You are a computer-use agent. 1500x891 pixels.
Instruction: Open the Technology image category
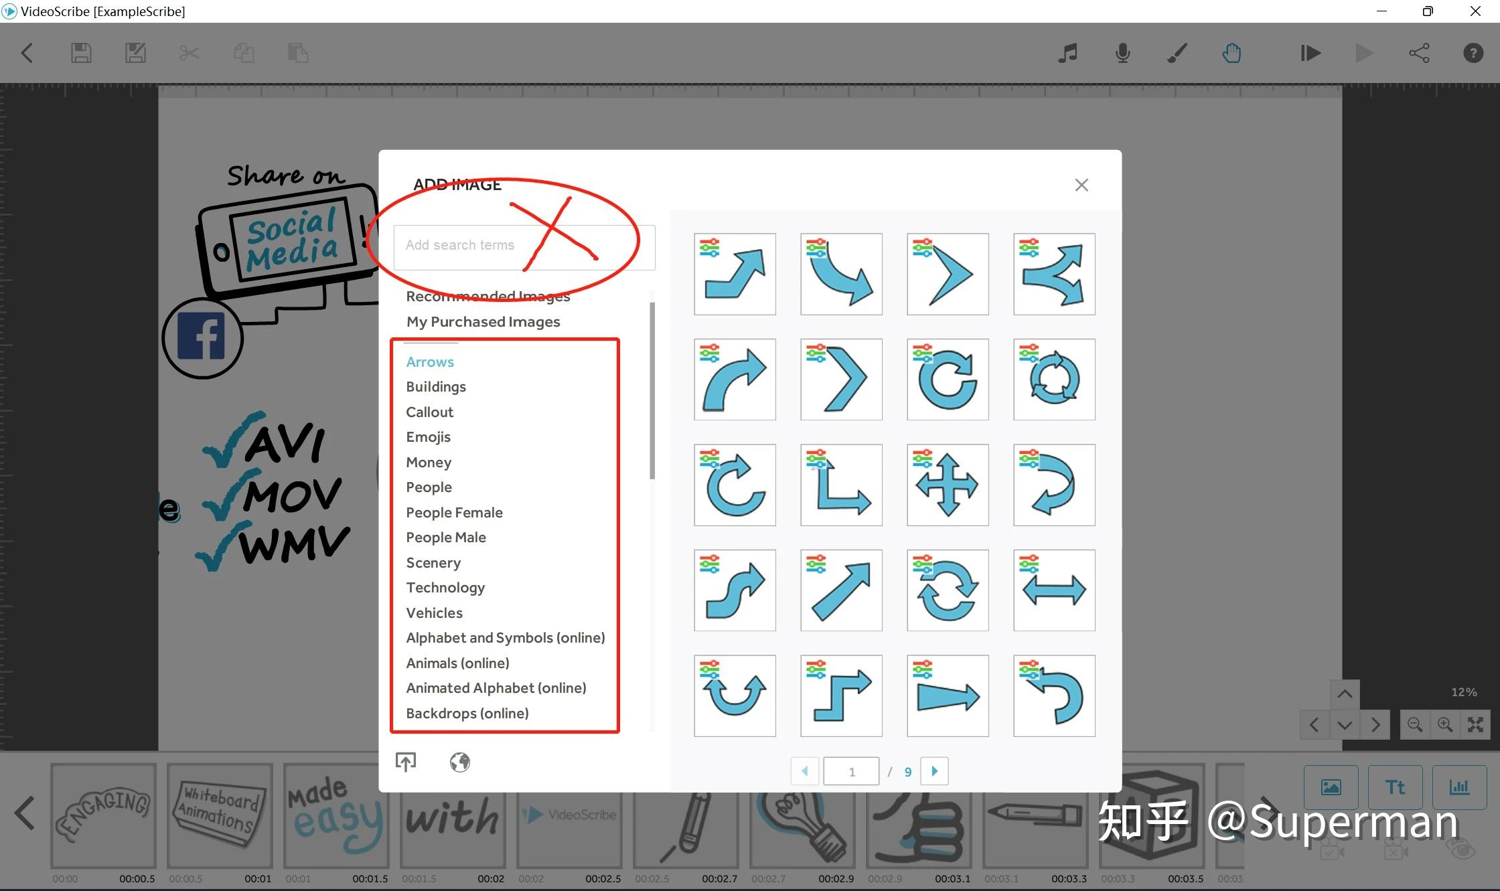[x=445, y=588]
